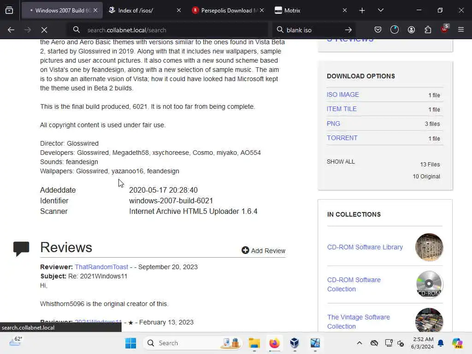
Task: Click the display/network tray icon
Action: tap(389, 343)
